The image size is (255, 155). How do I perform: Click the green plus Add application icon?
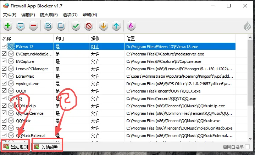8,26
